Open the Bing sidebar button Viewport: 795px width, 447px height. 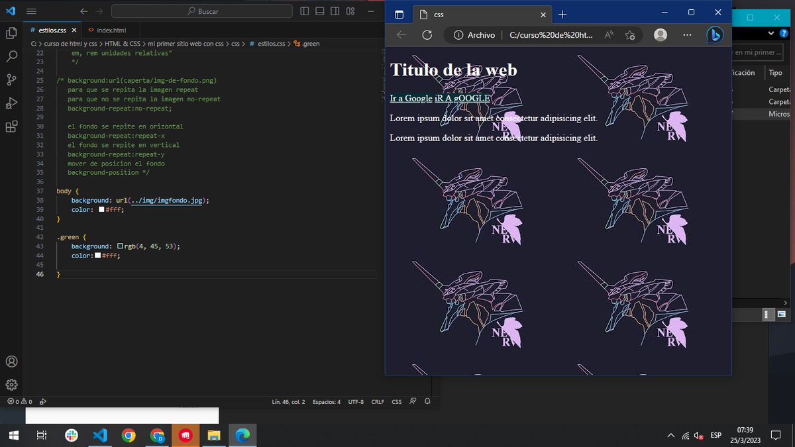[x=714, y=35]
